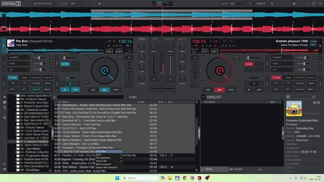Image resolution: width=324 pixels, height=182 pixels.
Task: Toggle deck B headphone cue button
Action: [170, 79]
